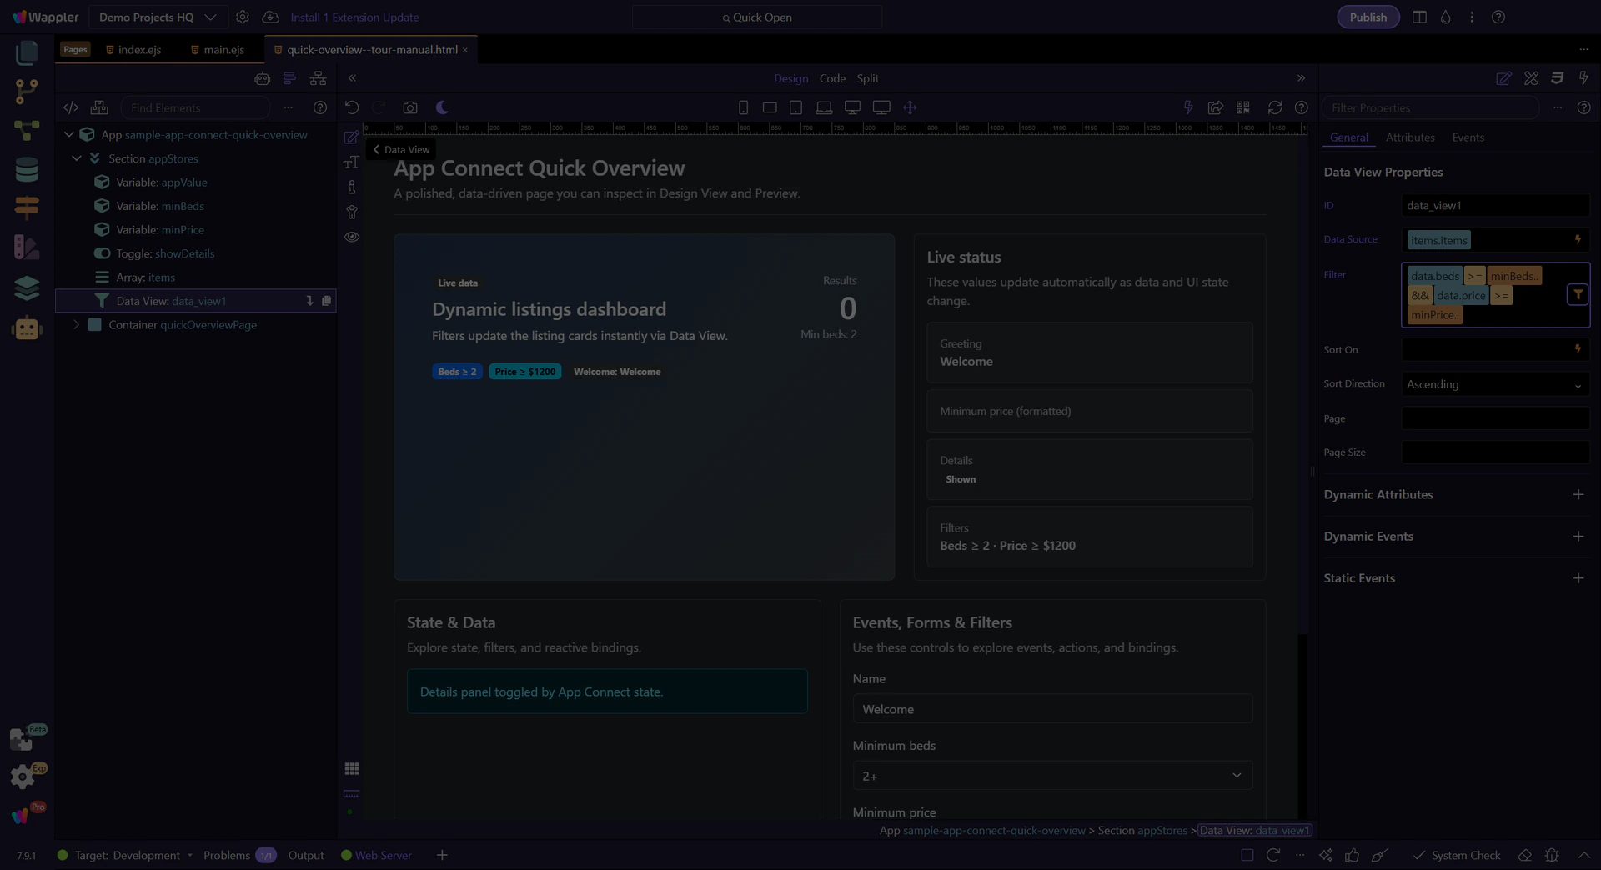Image resolution: width=1601 pixels, height=870 pixels.
Task: Click the Name input field
Action: click(1051, 709)
